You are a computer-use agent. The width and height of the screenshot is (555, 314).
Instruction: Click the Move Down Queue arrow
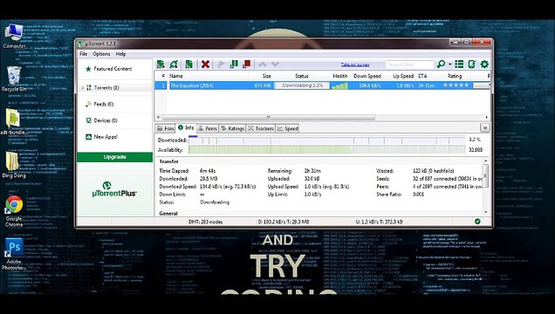tap(275, 64)
